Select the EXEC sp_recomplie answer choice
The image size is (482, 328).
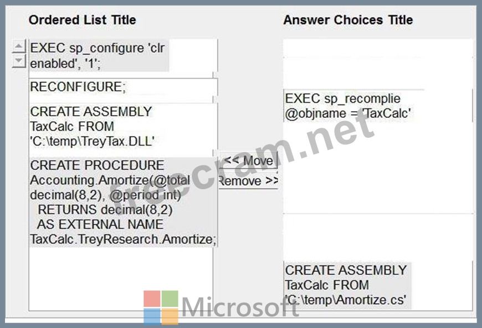click(347, 106)
